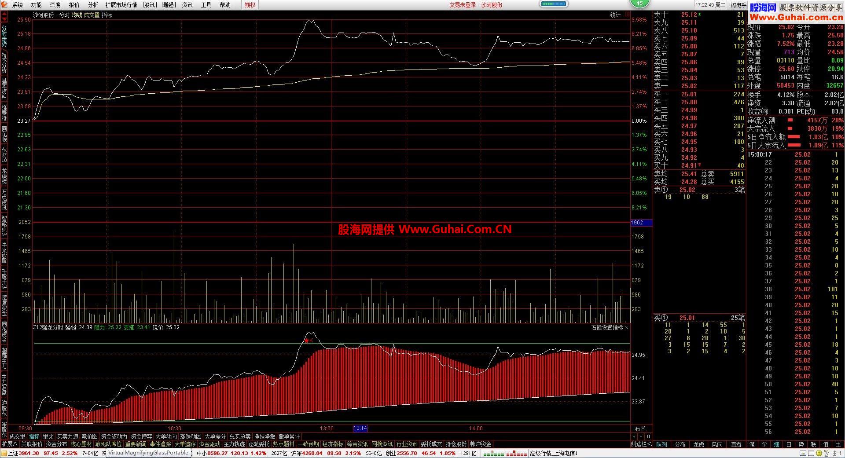Click the plus zoom button under 布局
The image size is (845, 458).
click(634, 436)
